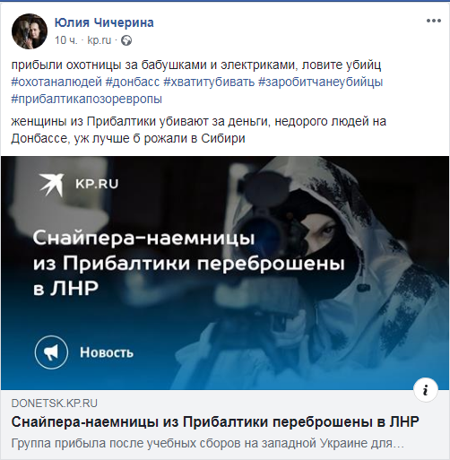Screen dimensions: 450x460
Task: Open Юлия Чичерина profile name link
Action: (104, 22)
